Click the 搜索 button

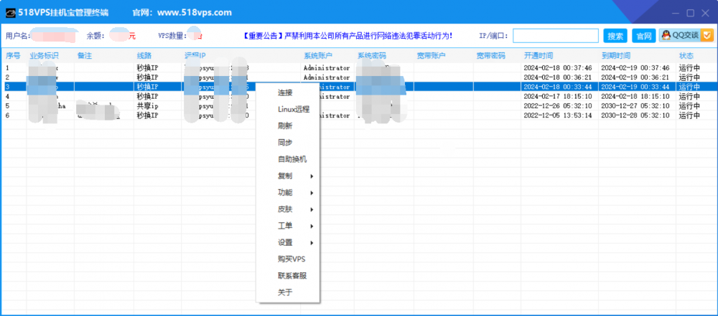coord(615,36)
